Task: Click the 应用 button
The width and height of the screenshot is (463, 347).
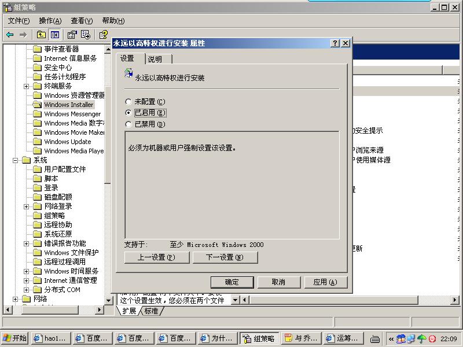Action: [325, 282]
